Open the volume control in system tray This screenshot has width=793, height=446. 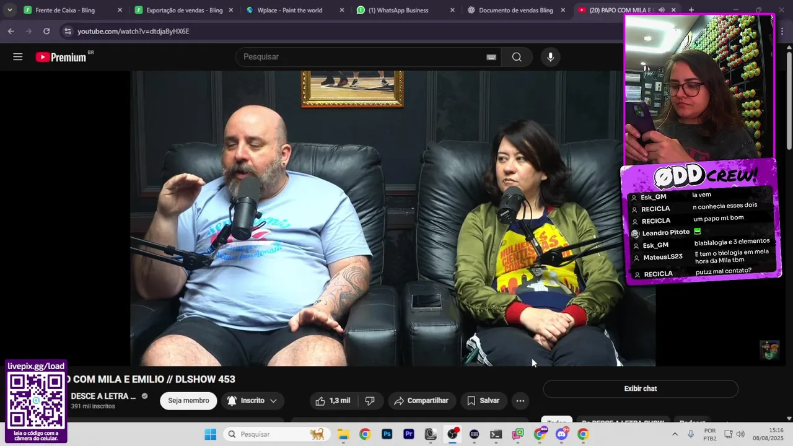coord(740,434)
